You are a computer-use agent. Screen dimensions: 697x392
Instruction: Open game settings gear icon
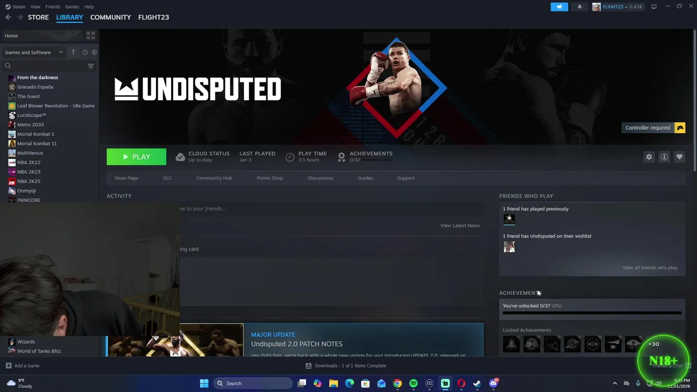tap(649, 157)
